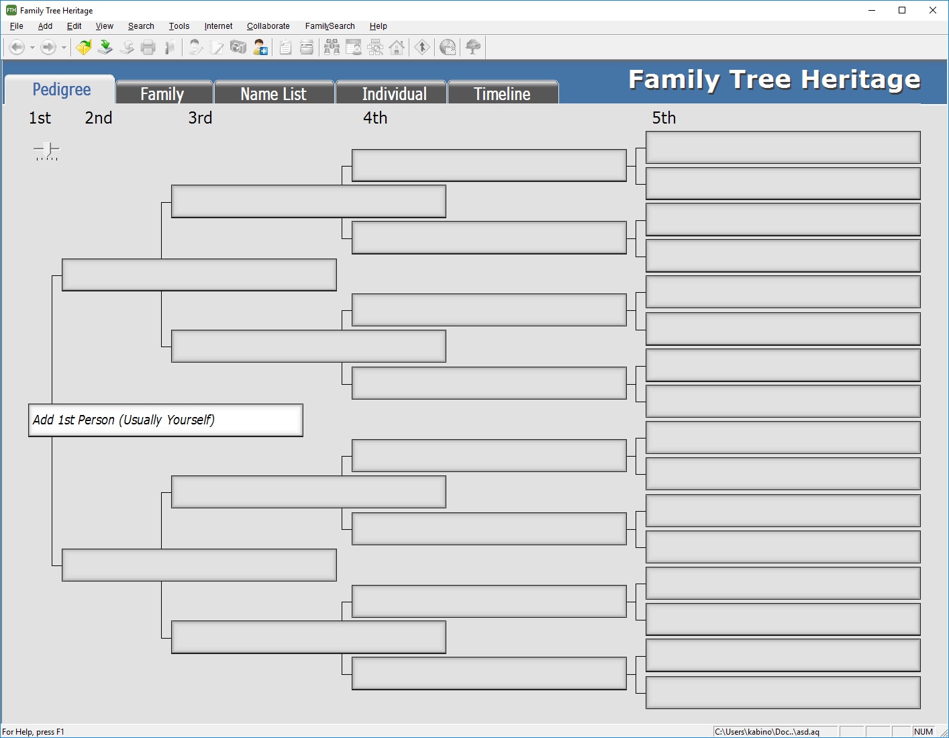
Task: Click the archive drawer icon
Action: click(x=307, y=47)
